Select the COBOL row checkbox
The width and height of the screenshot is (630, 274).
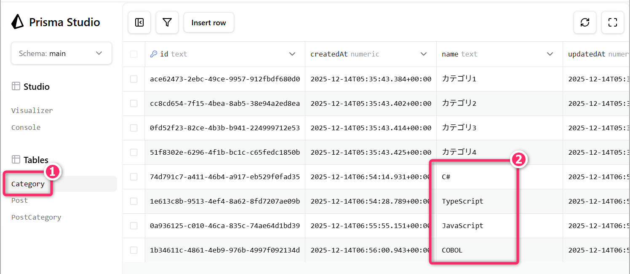click(134, 250)
